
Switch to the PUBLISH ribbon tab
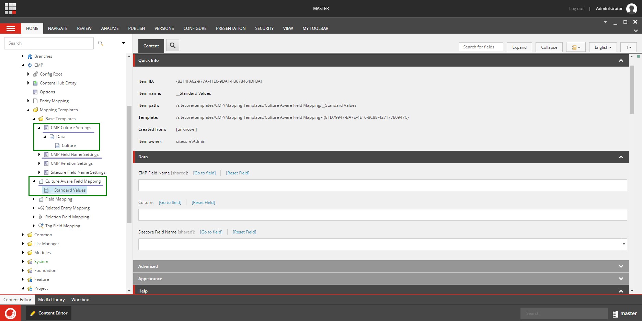pyautogui.click(x=136, y=28)
